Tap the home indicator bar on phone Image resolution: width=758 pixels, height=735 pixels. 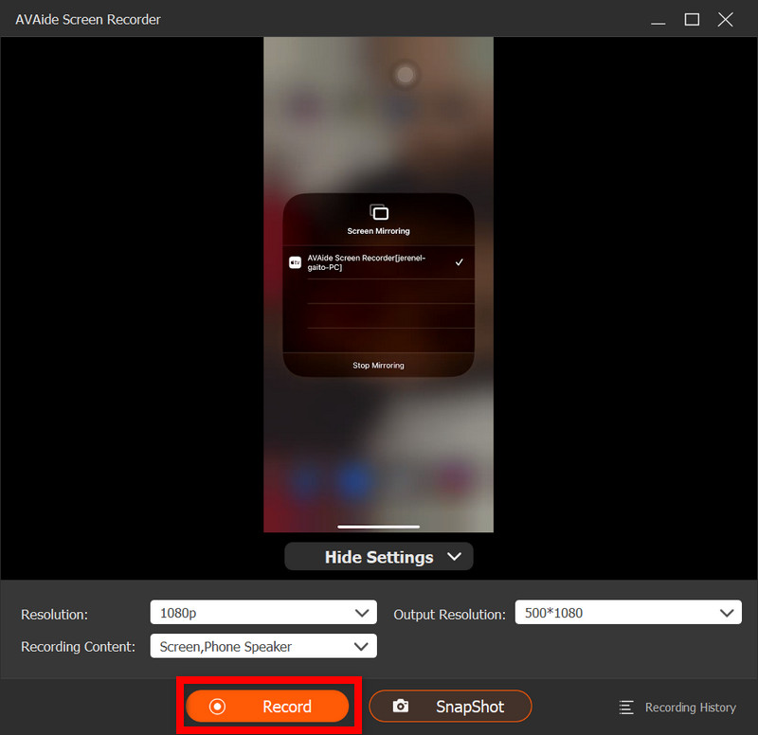(378, 527)
